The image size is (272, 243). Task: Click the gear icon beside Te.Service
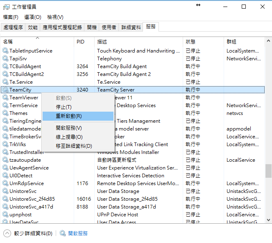click(5, 82)
